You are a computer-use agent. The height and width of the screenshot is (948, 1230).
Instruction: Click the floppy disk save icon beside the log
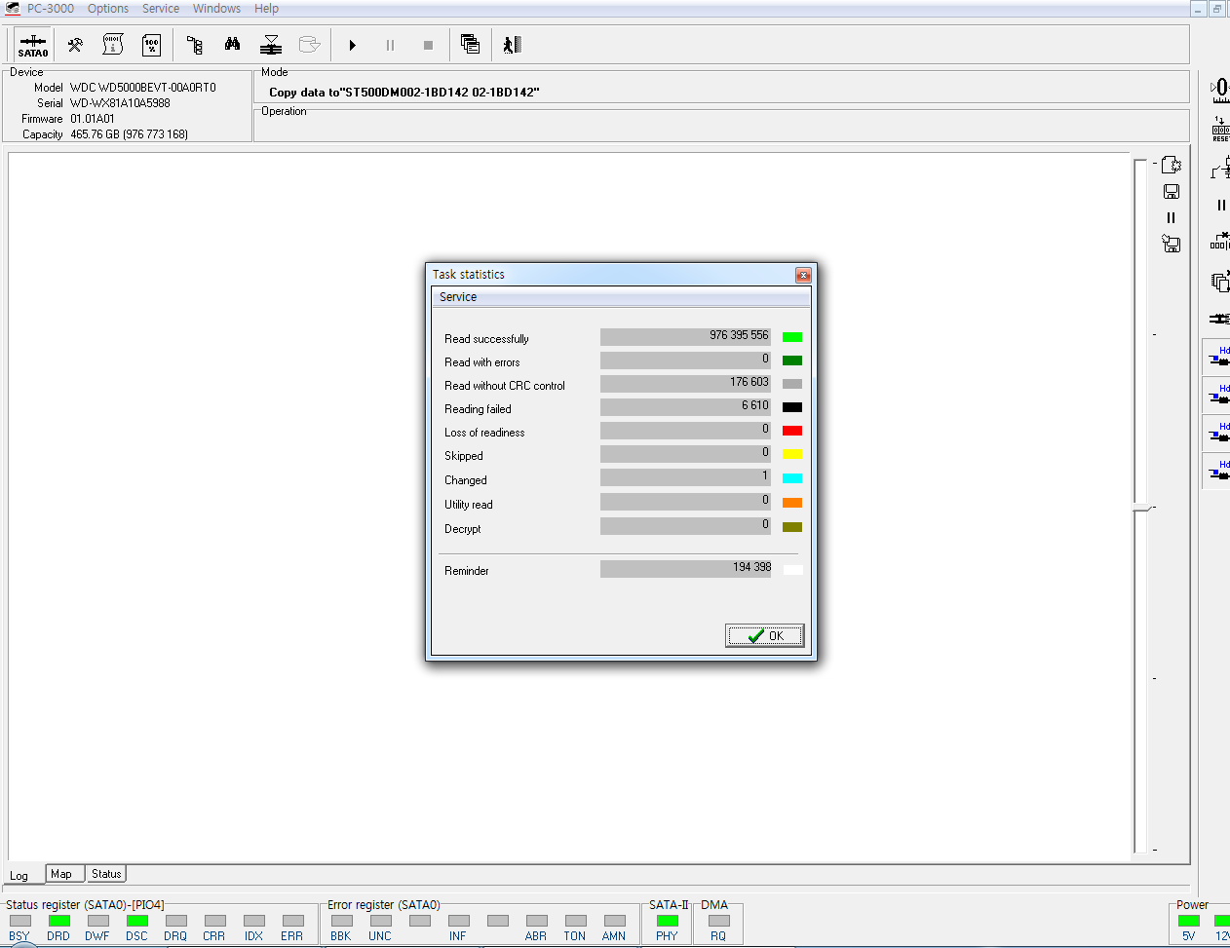1172,192
